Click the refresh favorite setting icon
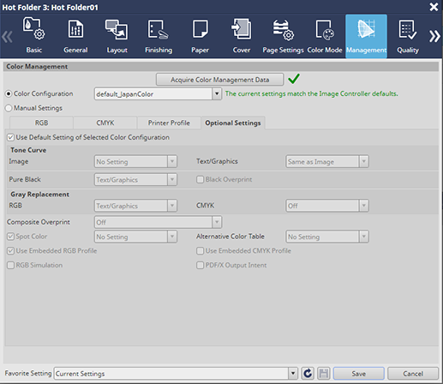This screenshot has width=443, height=384. (x=308, y=374)
